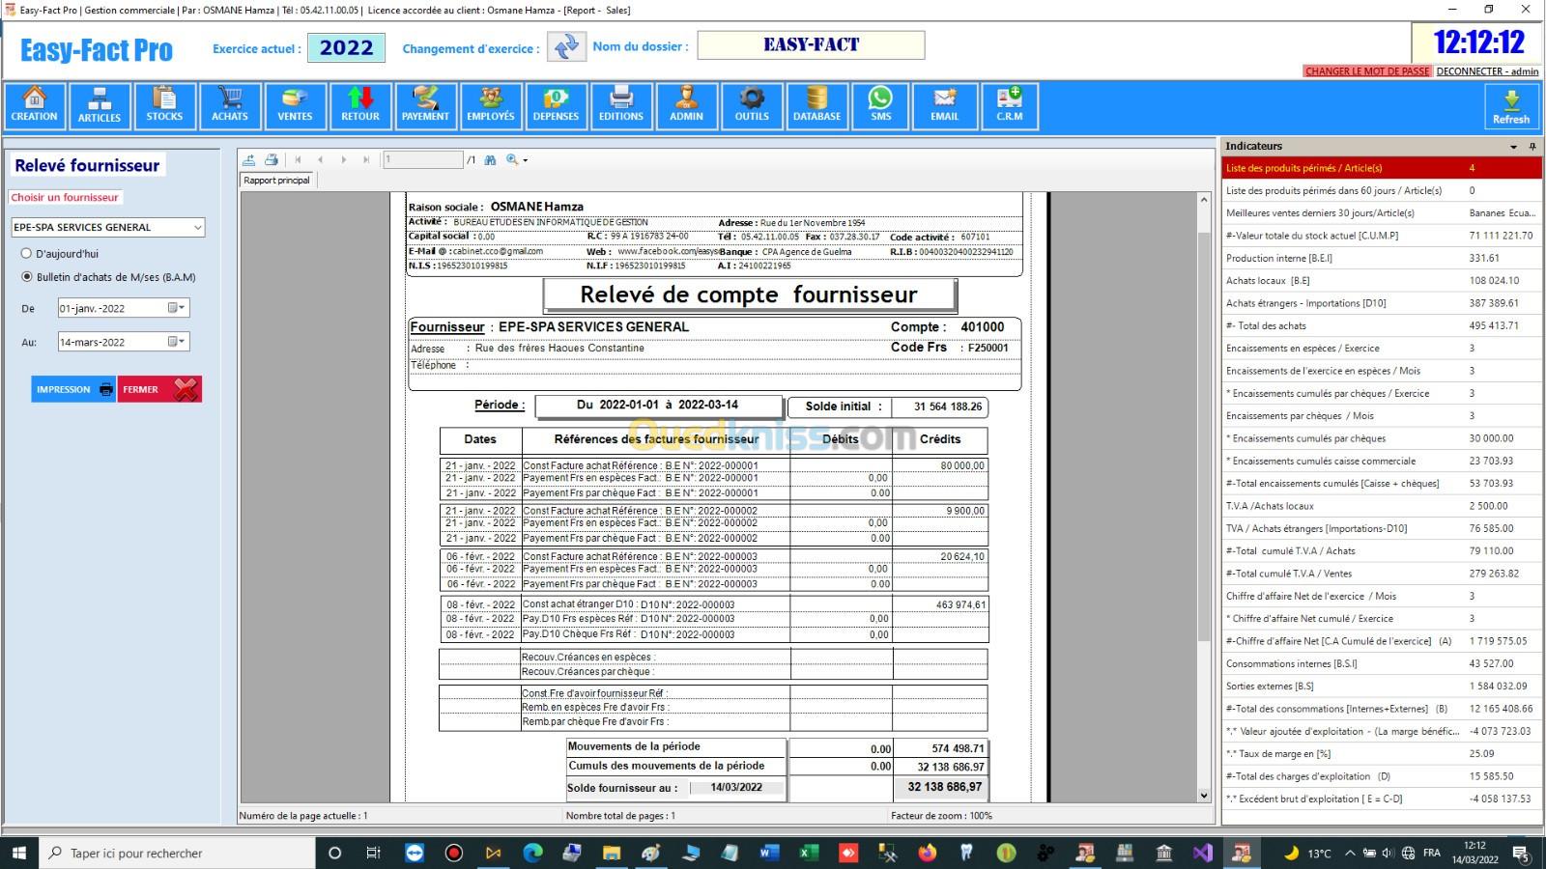
Task: Open the 'De' start date picker
Action: coord(177,309)
